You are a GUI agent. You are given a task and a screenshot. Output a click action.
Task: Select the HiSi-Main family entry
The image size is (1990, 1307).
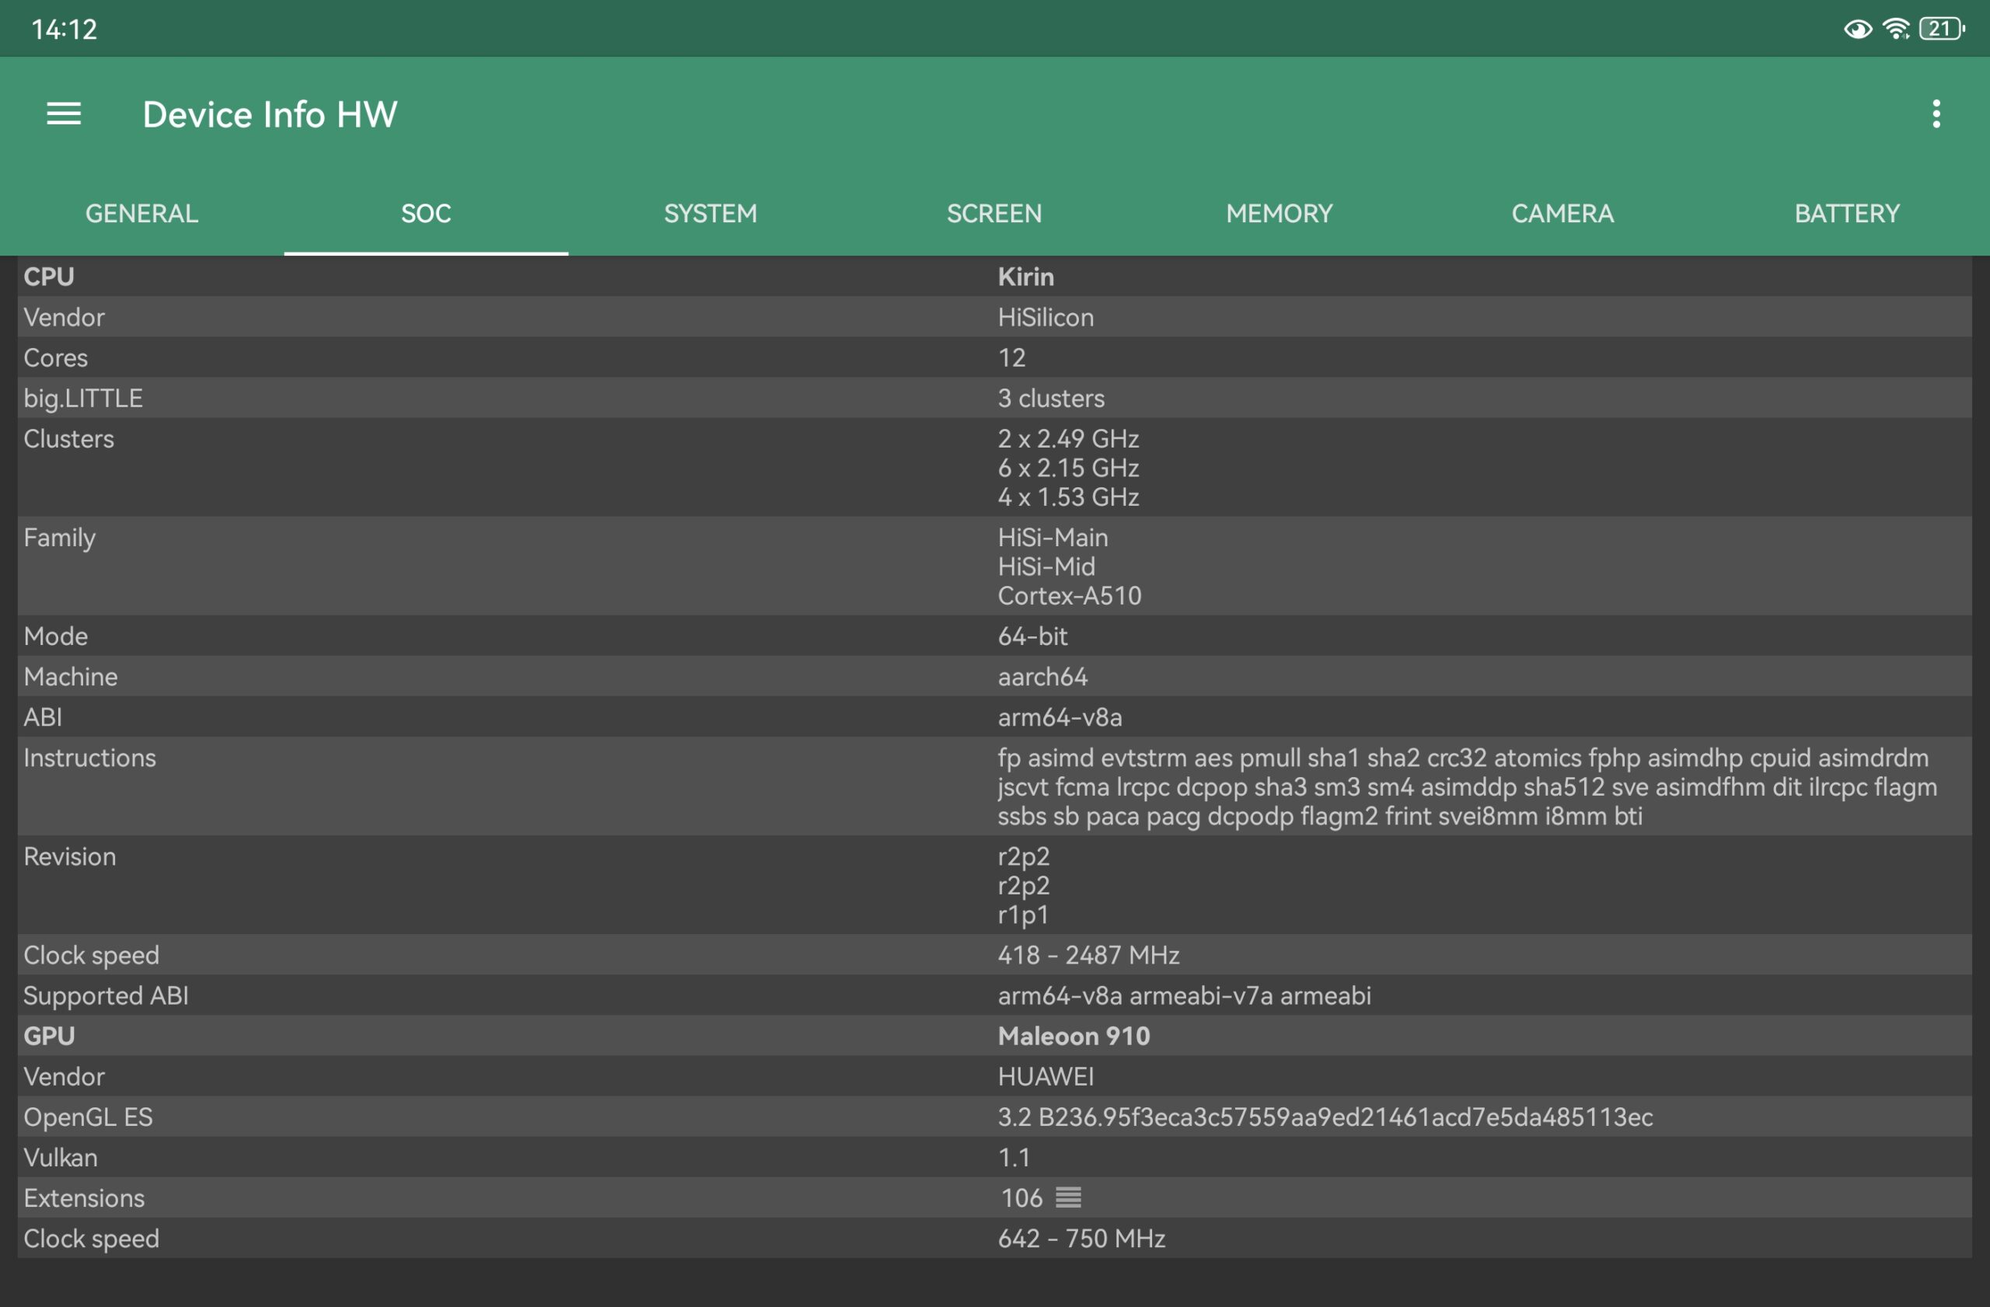pyautogui.click(x=1053, y=538)
